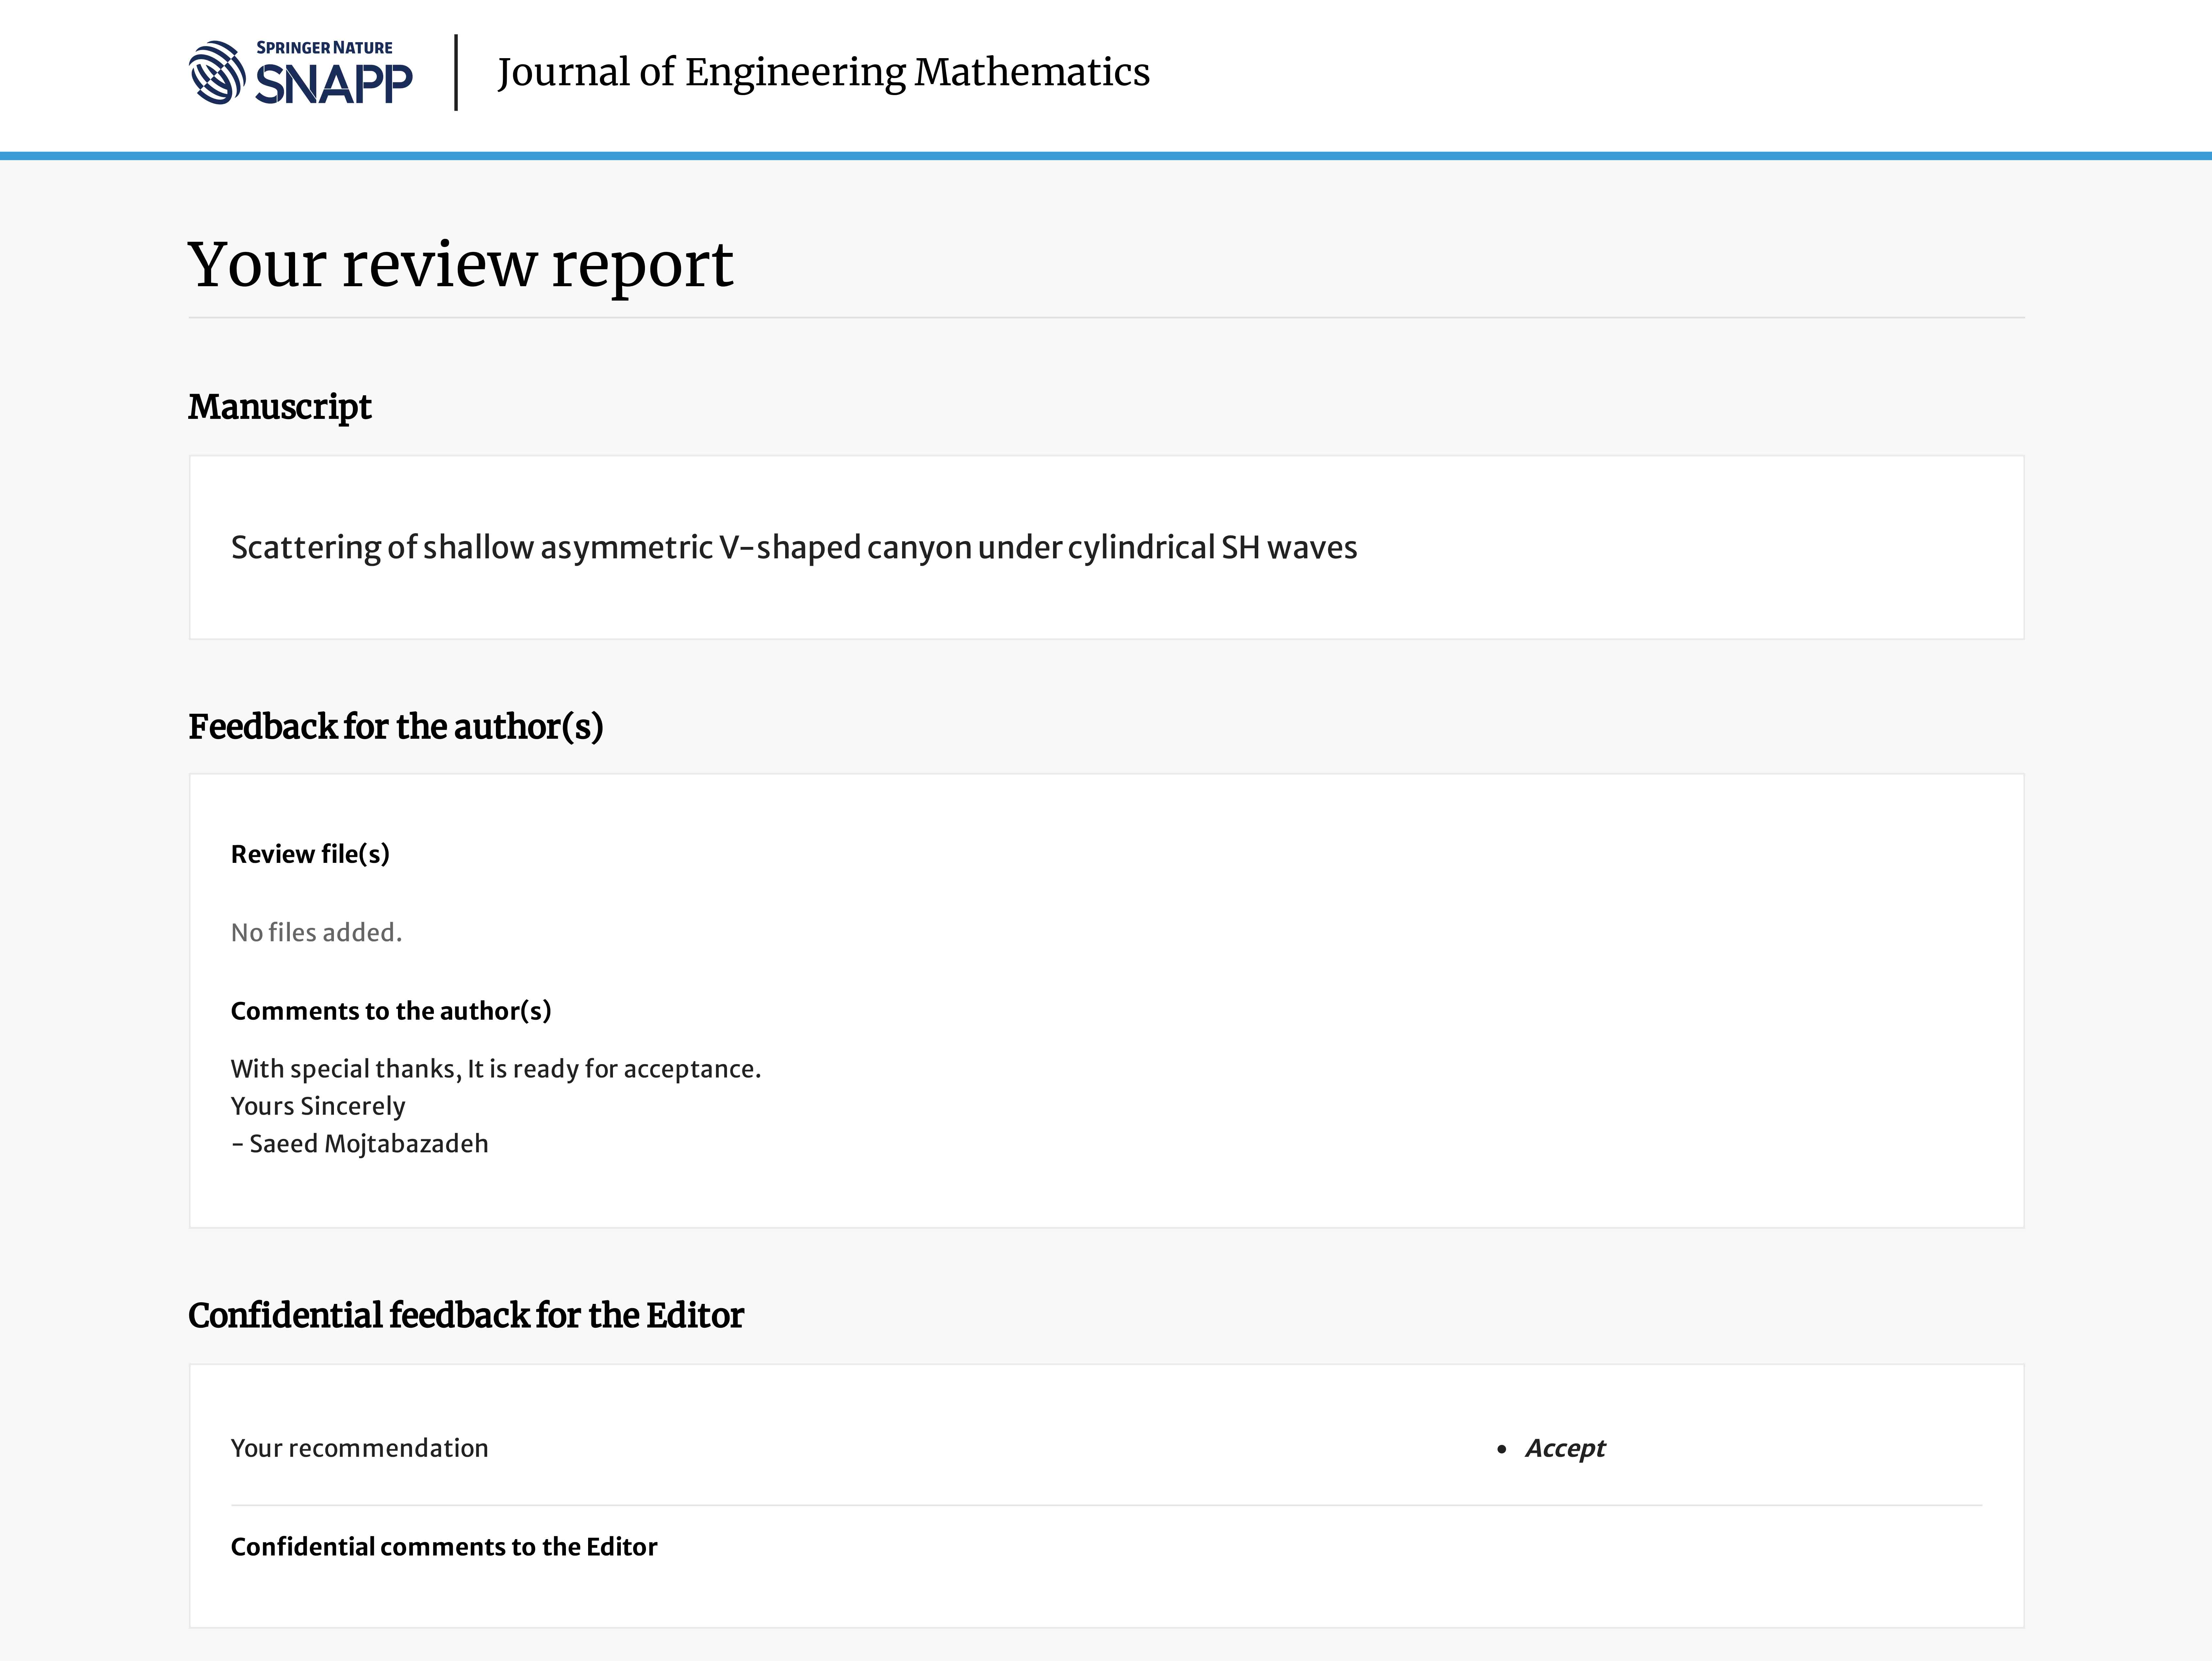Click the bullet before Accept
Screen dimensions: 2212x1661
coord(1501,1449)
